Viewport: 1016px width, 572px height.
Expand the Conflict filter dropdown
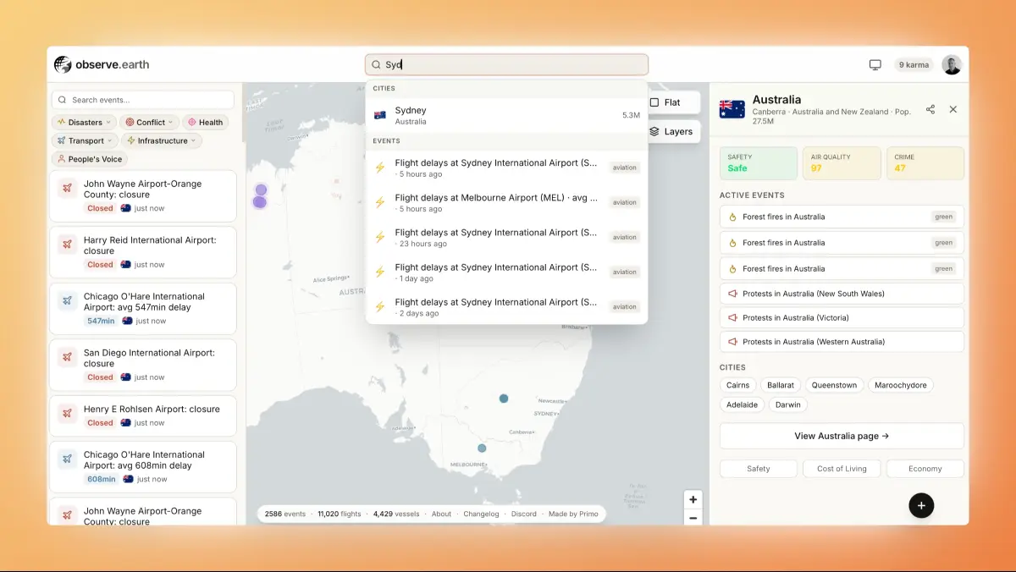click(149, 123)
